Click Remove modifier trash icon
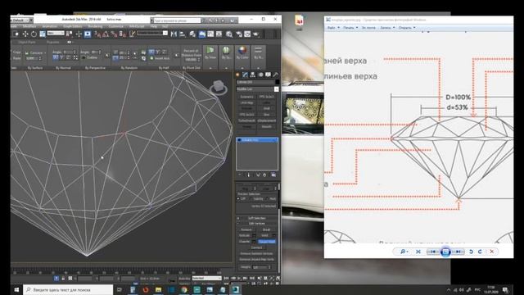Viewport: 524px width, 295px height. 264,175
